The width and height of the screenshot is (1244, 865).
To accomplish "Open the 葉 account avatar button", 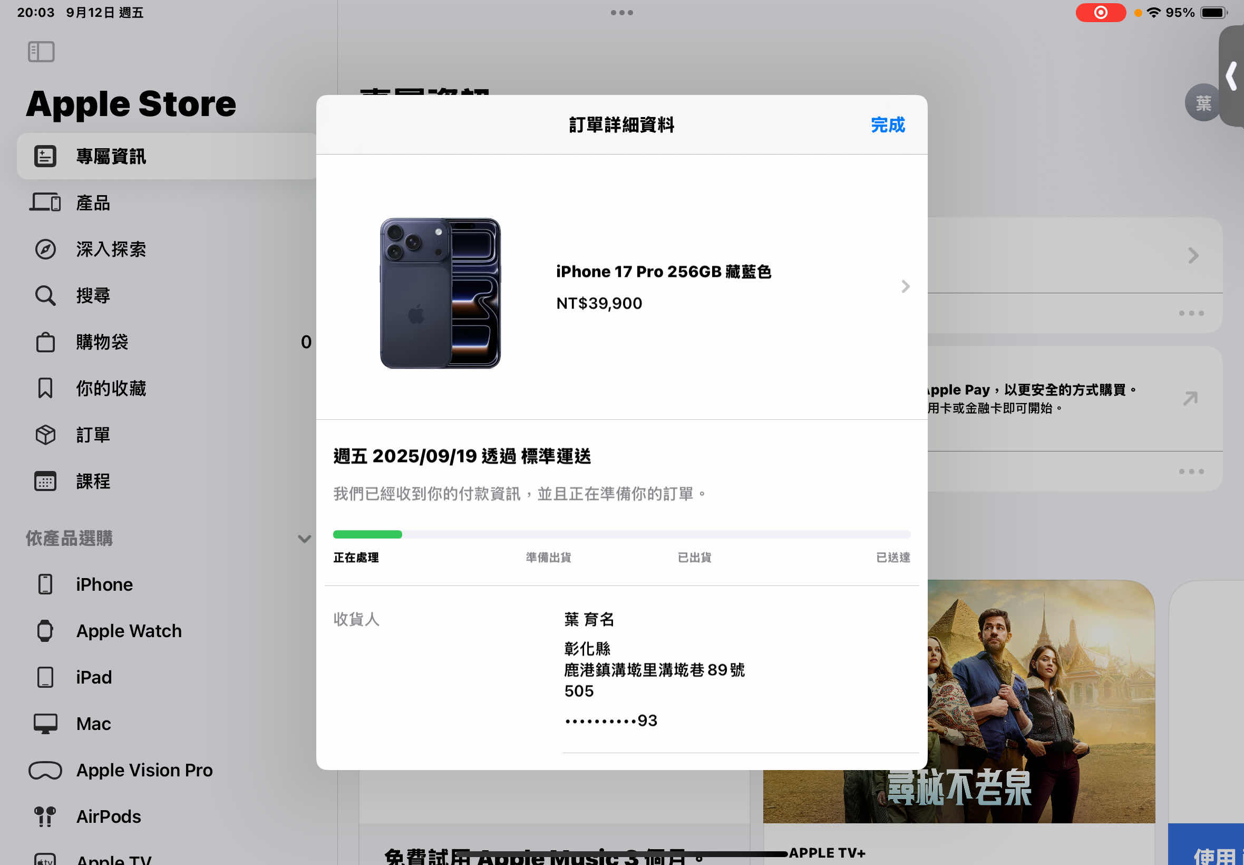I will 1202,103.
